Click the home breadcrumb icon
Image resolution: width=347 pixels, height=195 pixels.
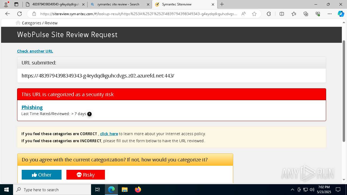click(18, 23)
